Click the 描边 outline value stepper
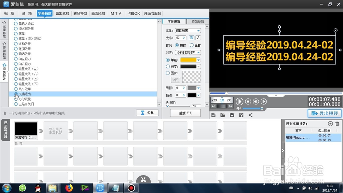343x193 pixels. [x=184, y=95]
